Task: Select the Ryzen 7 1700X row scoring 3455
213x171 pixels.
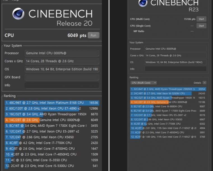Action: [52, 126]
